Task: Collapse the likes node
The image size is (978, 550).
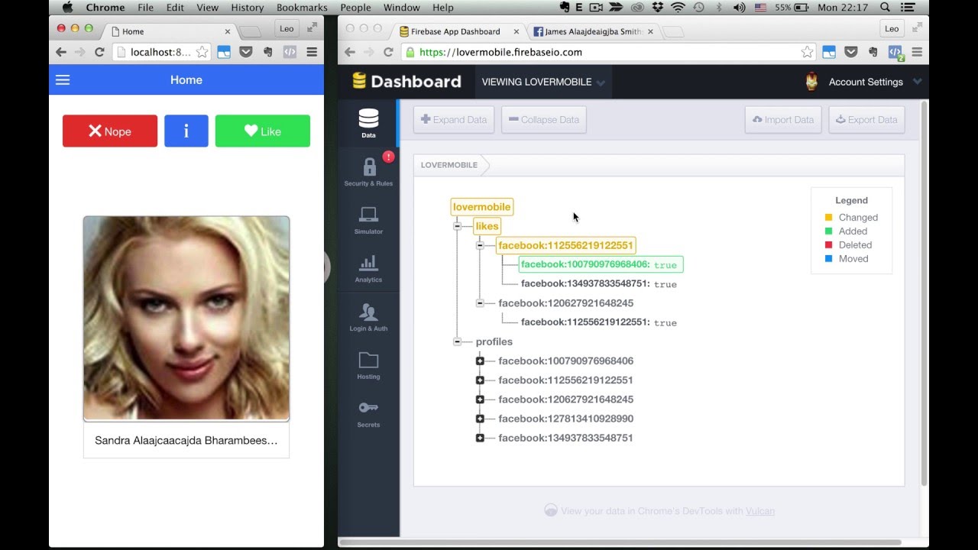Action: pyautogui.click(x=457, y=226)
